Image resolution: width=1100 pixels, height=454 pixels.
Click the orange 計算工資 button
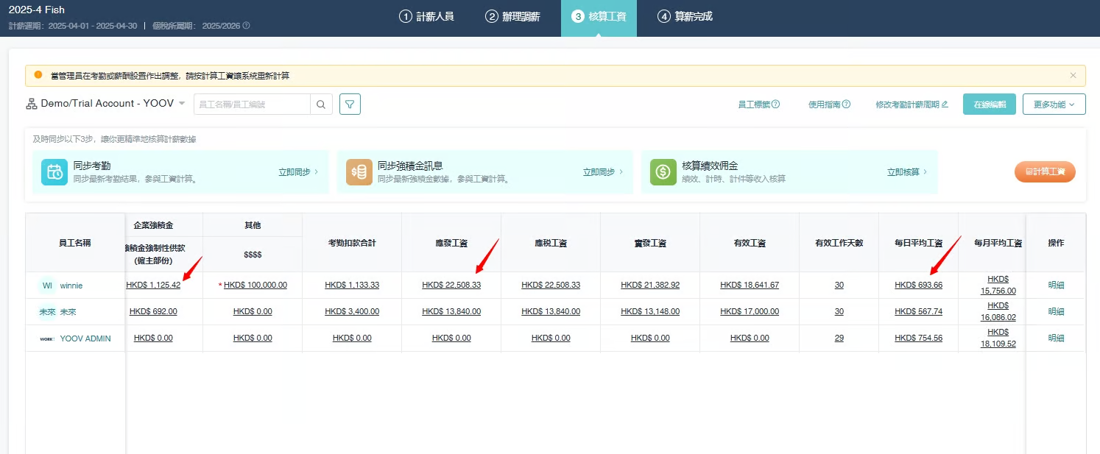click(x=1045, y=172)
